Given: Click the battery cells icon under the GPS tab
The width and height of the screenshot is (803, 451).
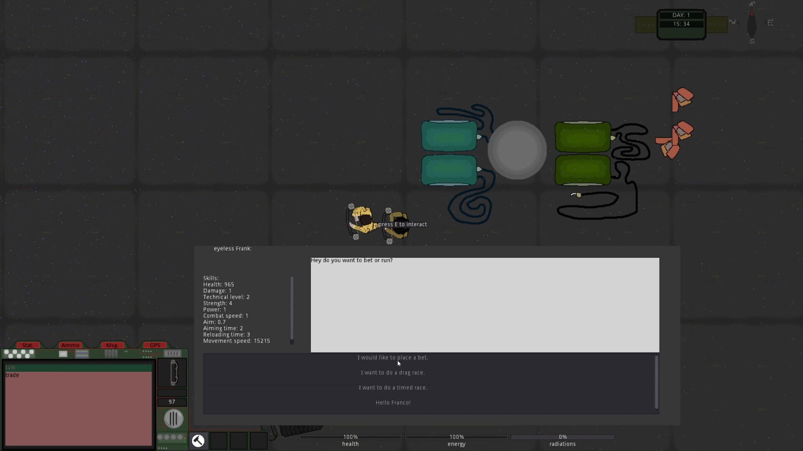Looking at the screenshot, I should pos(172,353).
